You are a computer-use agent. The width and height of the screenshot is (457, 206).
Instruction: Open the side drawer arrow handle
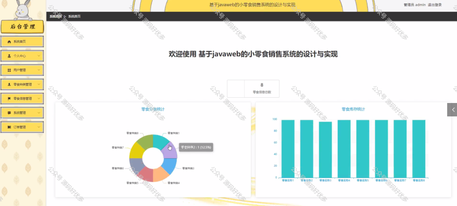point(452,110)
